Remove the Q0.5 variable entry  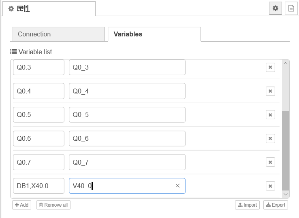coord(270,115)
